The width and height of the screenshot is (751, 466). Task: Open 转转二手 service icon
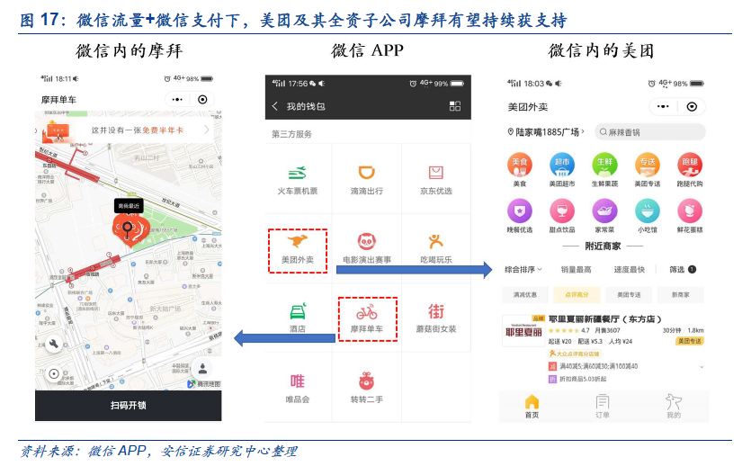[367, 389]
